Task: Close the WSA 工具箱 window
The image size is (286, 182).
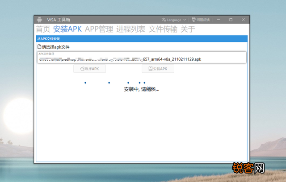Action: (x=243, y=20)
